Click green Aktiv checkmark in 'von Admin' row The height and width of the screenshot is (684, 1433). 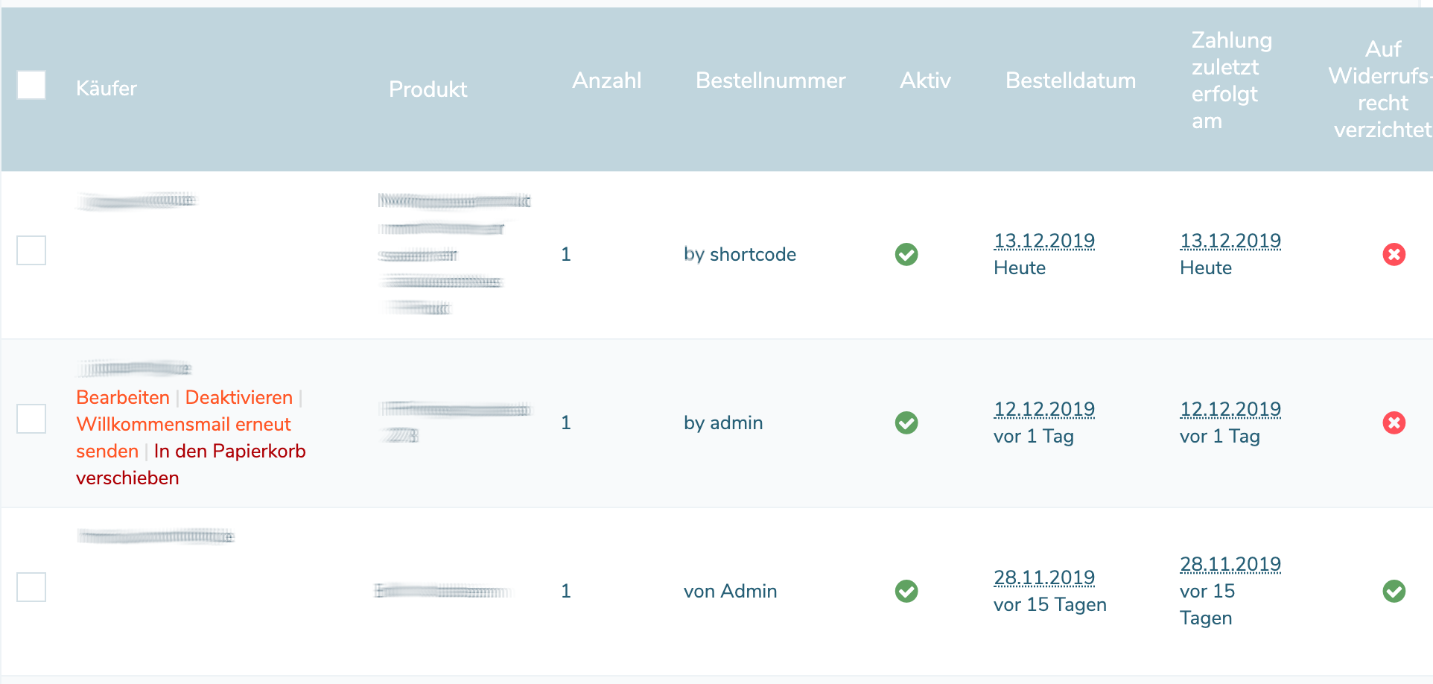pos(906,592)
